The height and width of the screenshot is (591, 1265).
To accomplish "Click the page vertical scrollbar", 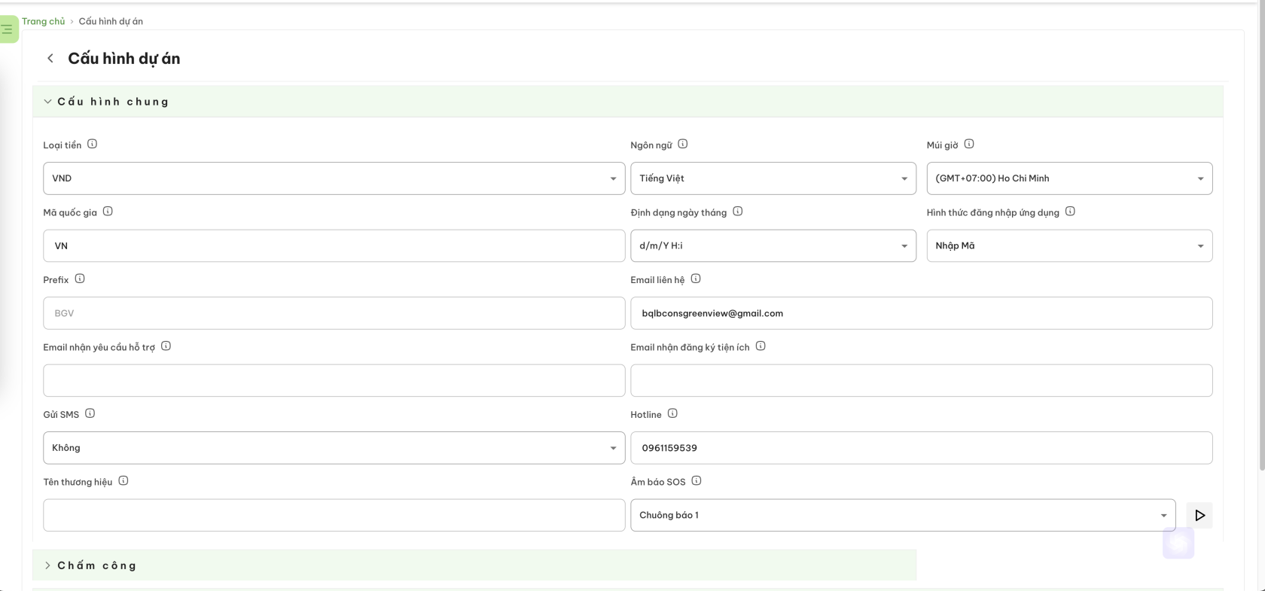I will point(1262,237).
